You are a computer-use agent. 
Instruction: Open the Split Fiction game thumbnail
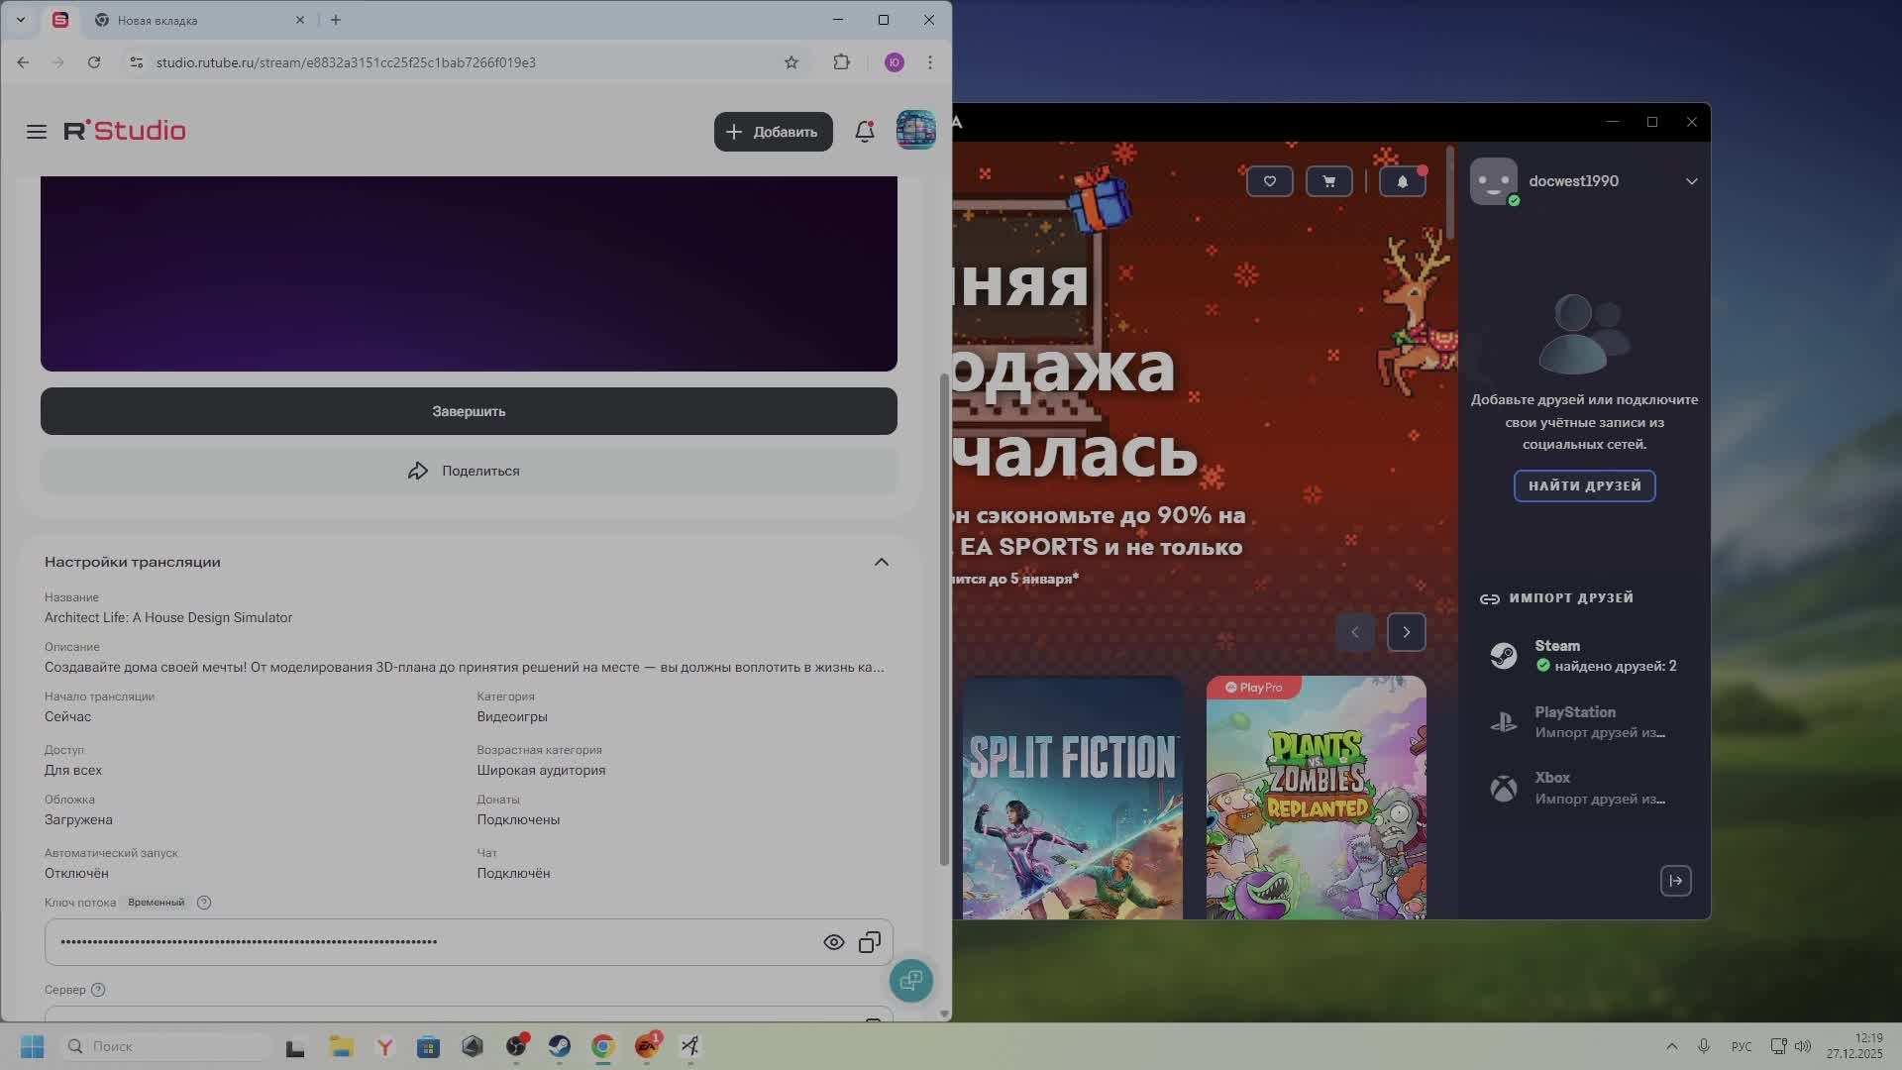pos(1072,798)
